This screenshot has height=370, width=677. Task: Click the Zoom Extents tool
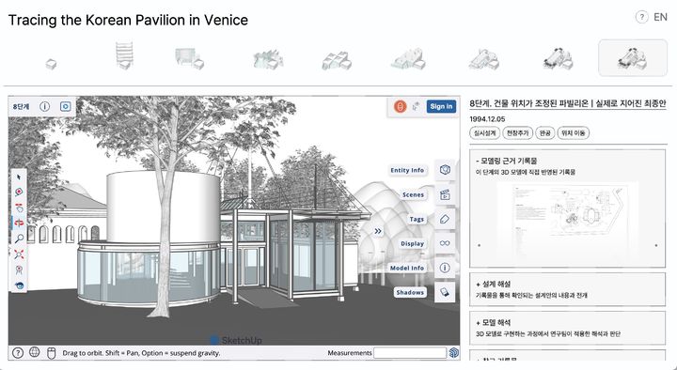(x=19, y=254)
